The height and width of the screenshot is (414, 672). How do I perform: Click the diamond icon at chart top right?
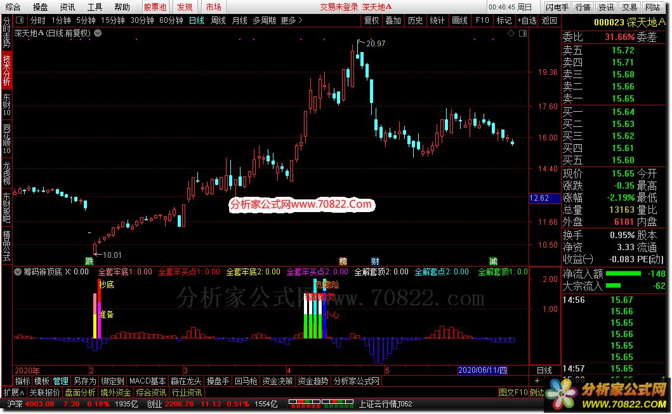tap(511, 33)
